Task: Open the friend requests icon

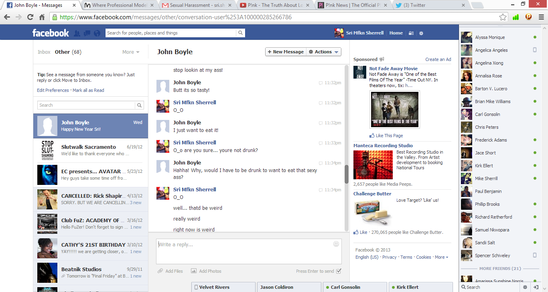Action: (x=77, y=33)
